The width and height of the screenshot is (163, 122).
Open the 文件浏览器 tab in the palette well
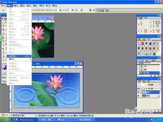[x=100, y=11]
